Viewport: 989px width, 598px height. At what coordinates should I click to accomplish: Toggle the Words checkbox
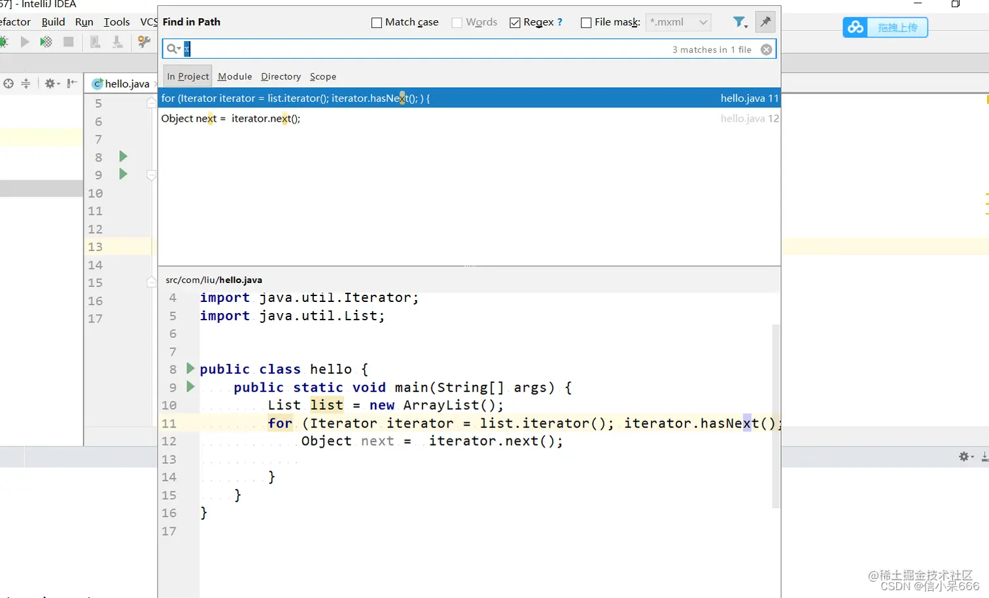coord(457,23)
